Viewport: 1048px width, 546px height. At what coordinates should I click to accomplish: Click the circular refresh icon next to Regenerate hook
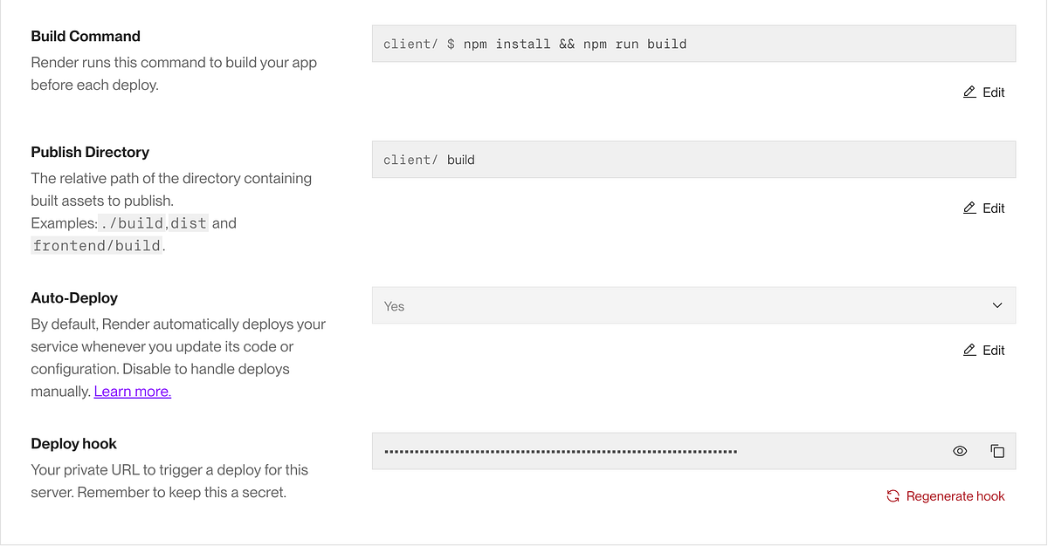click(x=893, y=495)
